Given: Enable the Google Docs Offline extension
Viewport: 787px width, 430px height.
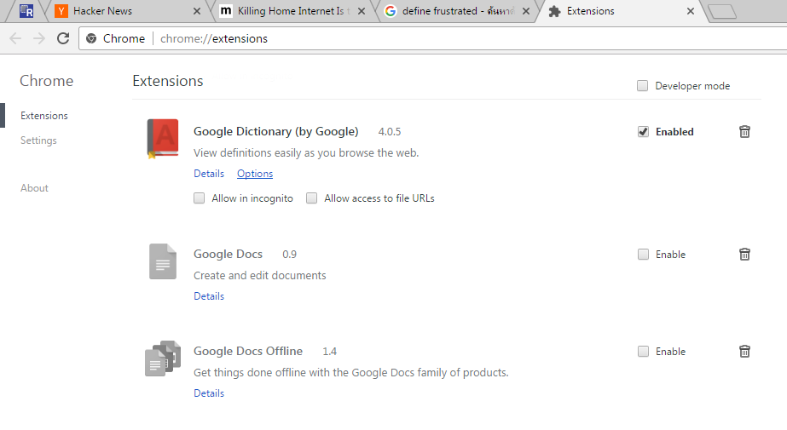Looking at the screenshot, I should coord(643,352).
